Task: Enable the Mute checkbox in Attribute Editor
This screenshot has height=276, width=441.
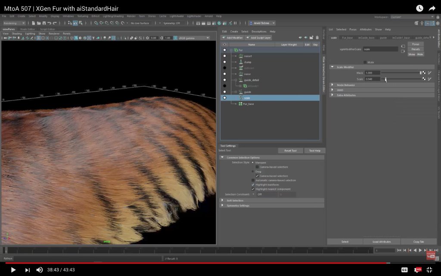Action: click(365, 62)
